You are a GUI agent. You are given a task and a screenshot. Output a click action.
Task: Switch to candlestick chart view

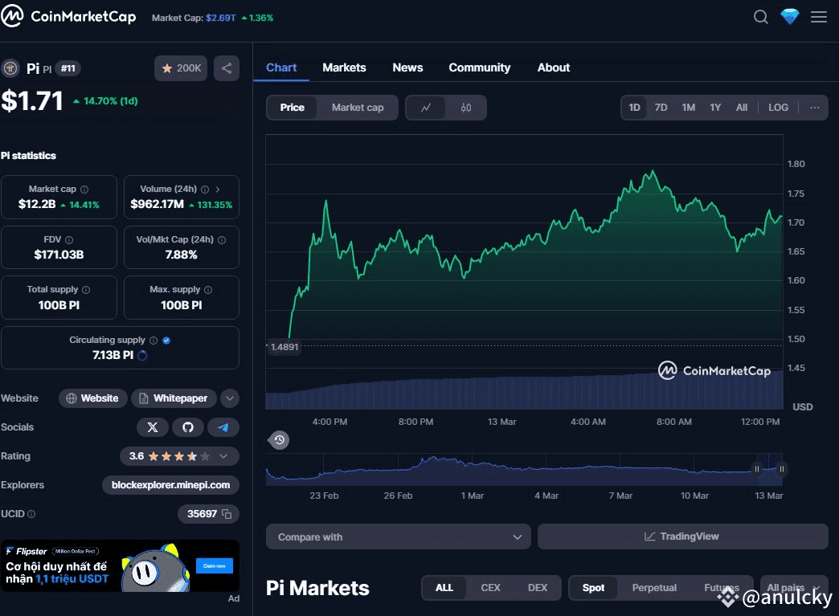click(x=466, y=108)
